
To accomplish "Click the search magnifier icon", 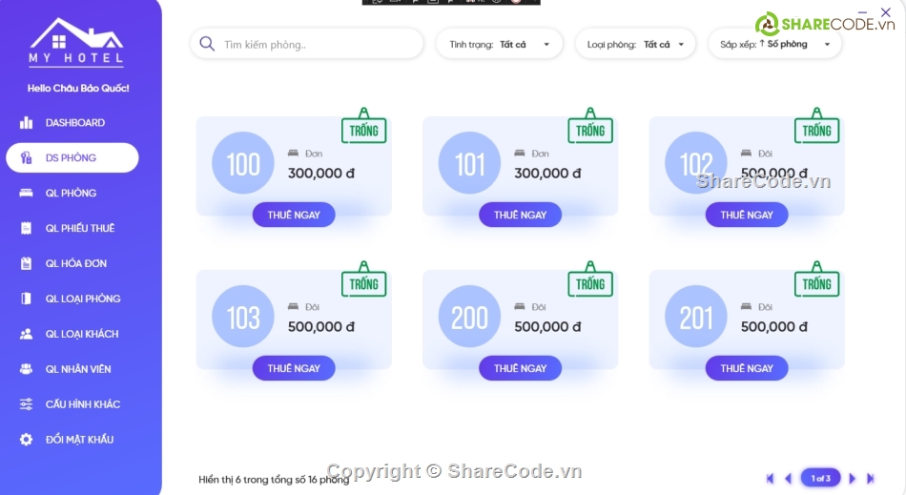I will tap(207, 44).
